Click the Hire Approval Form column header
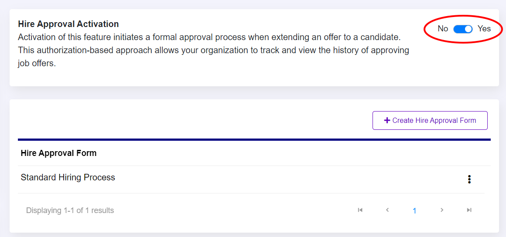Image resolution: width=506 pixels, height=237 pixels. pyautogui.click(x=59, y=153)
